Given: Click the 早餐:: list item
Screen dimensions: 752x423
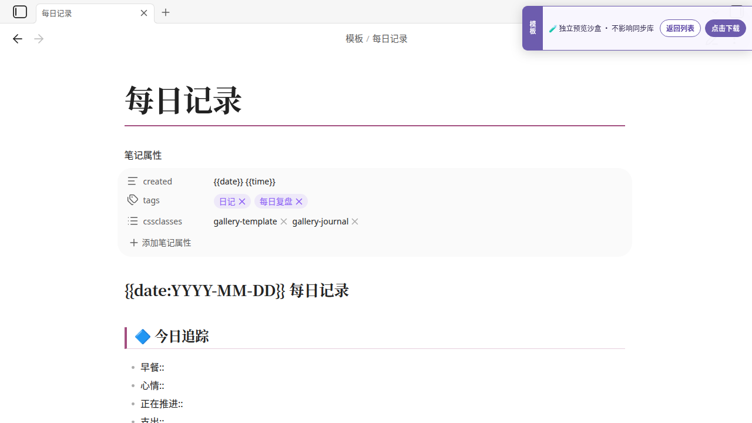Looking at the screenshot, I should tap(152, 367).
